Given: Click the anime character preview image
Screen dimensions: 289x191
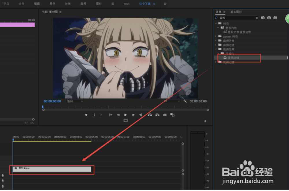Looking at the screenshot, I should pos(125,58).
